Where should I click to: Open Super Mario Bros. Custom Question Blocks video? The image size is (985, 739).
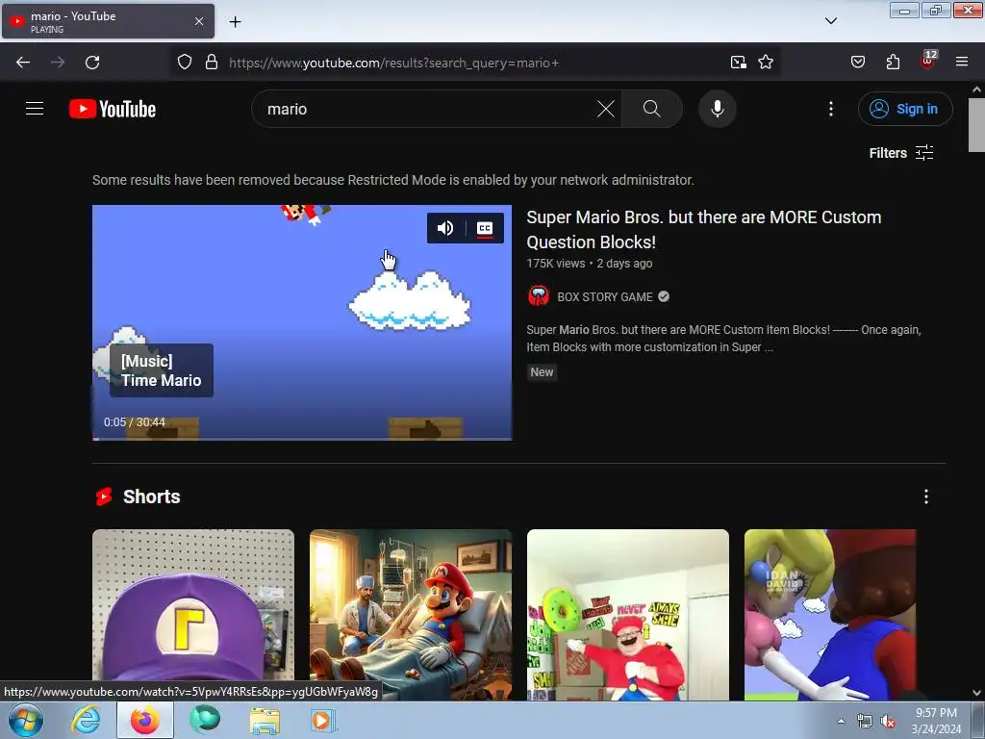pyautogui.click(x=703, y=229)
